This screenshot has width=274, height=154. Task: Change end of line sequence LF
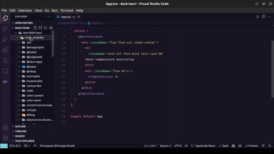point(186,146)
